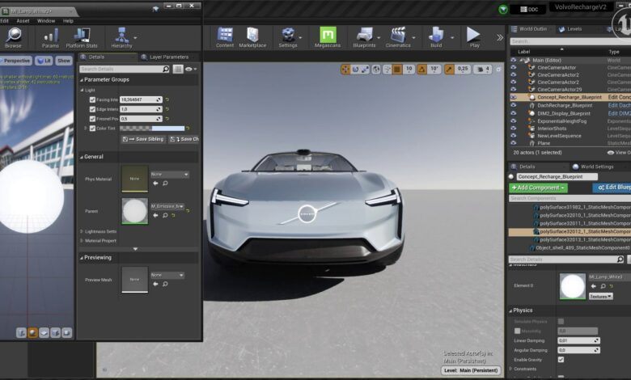The image size is (631, 380).
Task: Launch Megascans from the toolbar
Action: [328, 38]
